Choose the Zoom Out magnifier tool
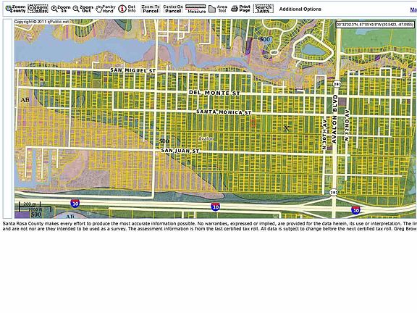The width and height of the screenshot is (417, 313). 83,9
